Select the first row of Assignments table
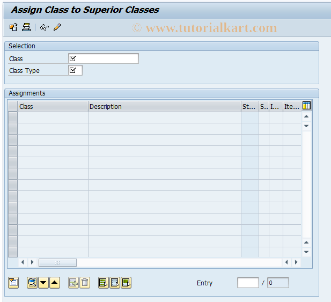The image size is (331, 302). click(13, 117)
